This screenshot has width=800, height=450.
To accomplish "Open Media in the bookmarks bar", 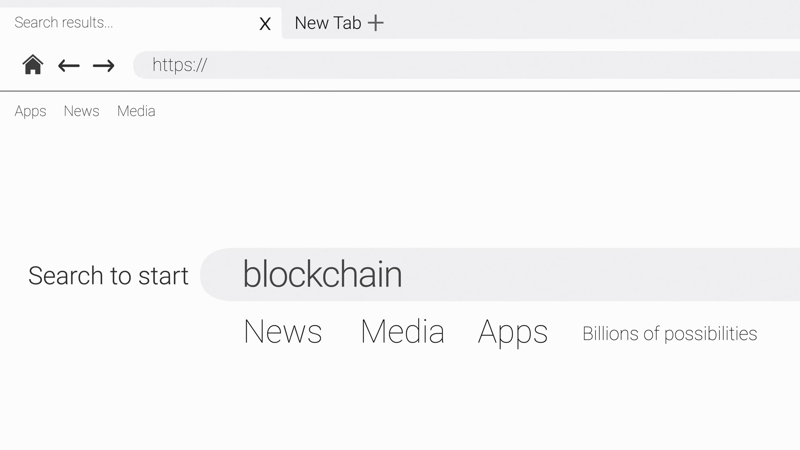I will [136, 111].
